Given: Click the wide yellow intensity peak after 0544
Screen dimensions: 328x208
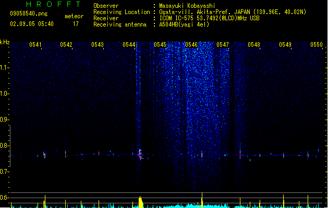Looking at the screenshot, I should pos(141,202).
